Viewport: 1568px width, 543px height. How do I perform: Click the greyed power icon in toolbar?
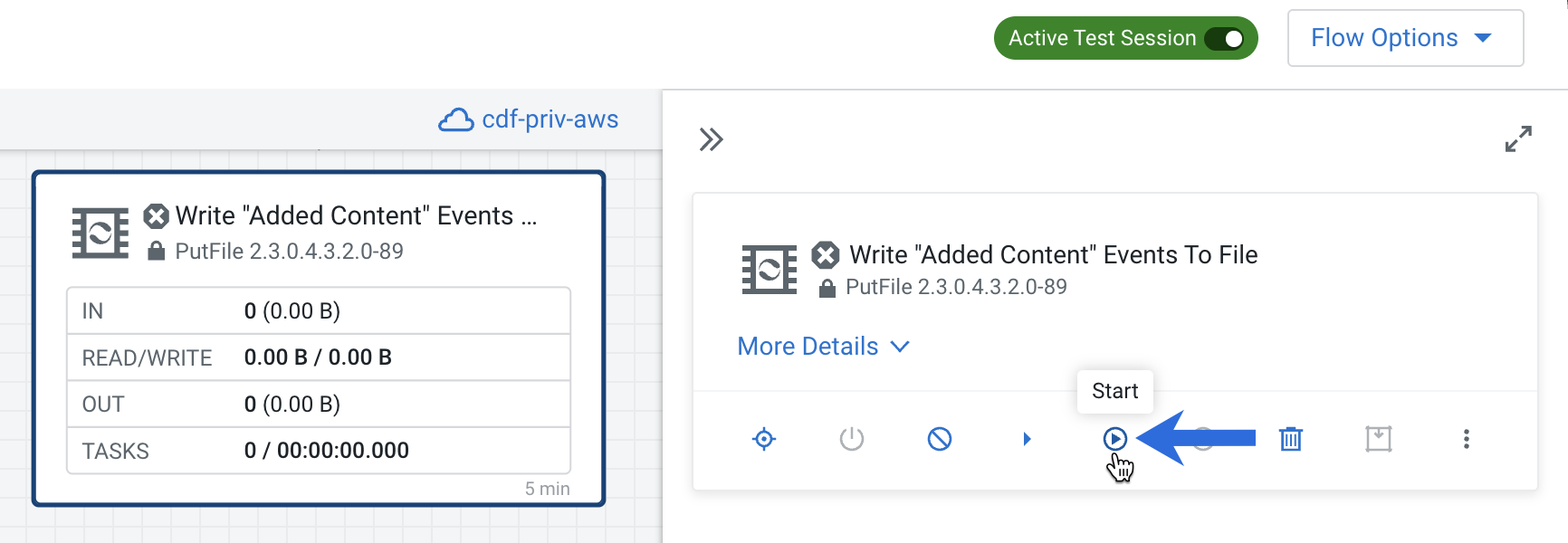[852, 439]
